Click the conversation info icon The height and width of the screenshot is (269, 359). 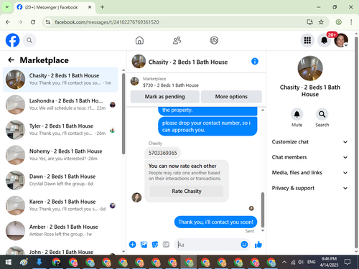point(255,62)
